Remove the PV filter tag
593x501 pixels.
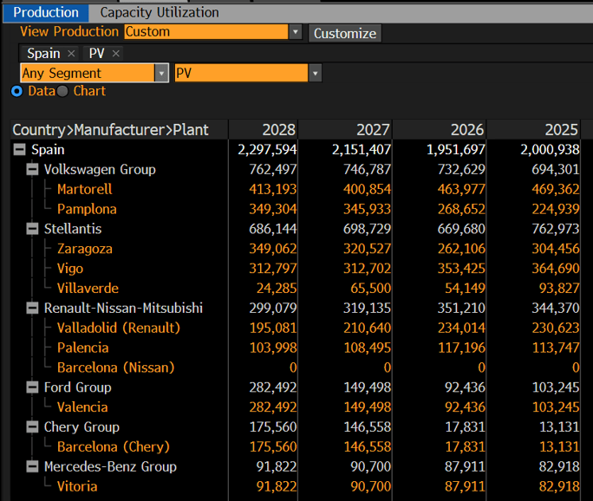pyautogui.click(x=116, y=54)
